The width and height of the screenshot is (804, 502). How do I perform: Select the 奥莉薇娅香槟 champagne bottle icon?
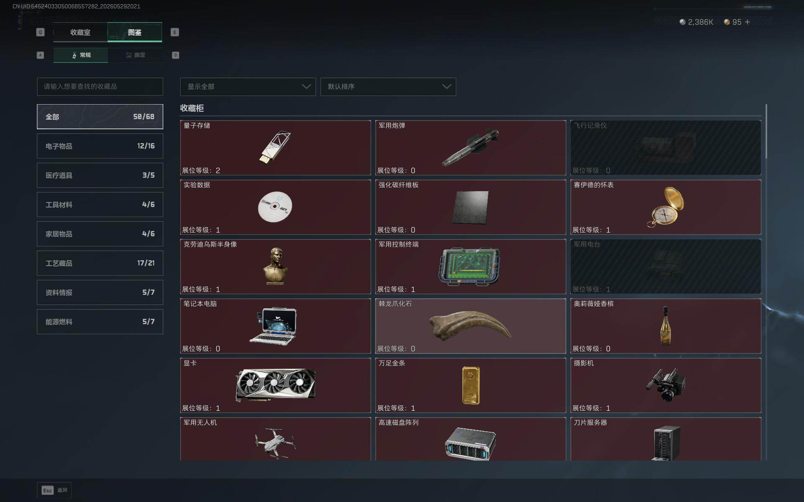pyautogui.click(x=665, y=326)
